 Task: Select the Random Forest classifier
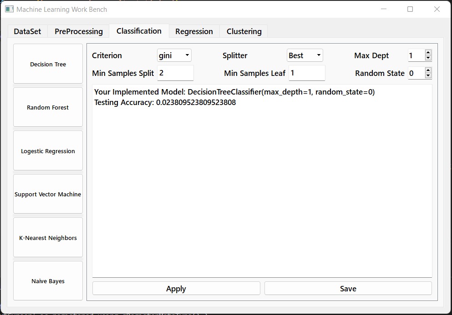coord(48,107)
